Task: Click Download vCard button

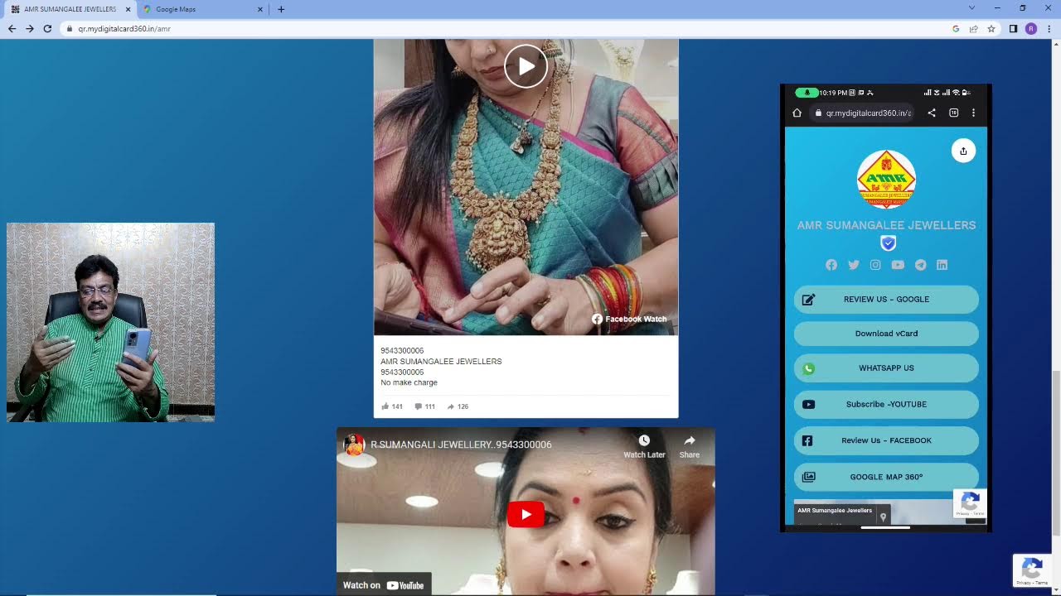Action: click(x=886, y=334)
